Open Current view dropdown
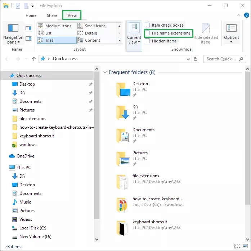The image size is (251, 251). tap(134, 36)
